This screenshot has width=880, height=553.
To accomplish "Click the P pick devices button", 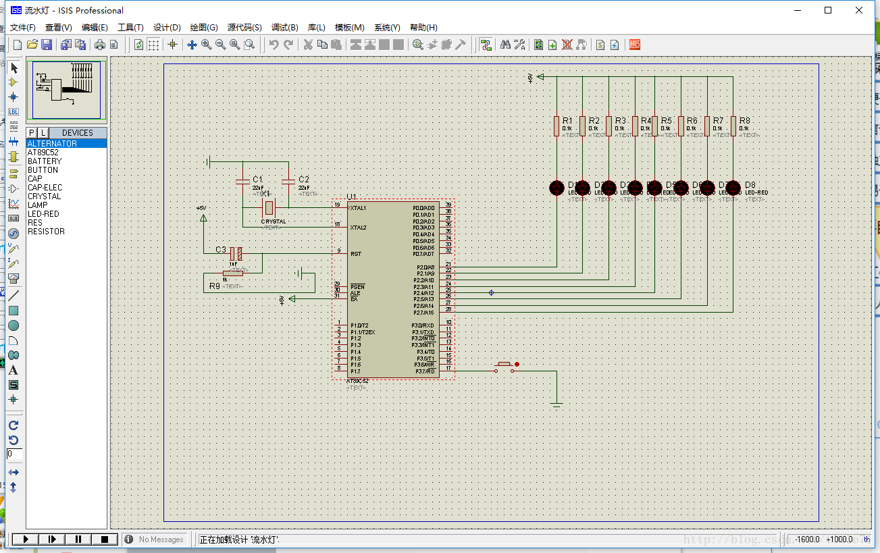I will tap(32, 132).
